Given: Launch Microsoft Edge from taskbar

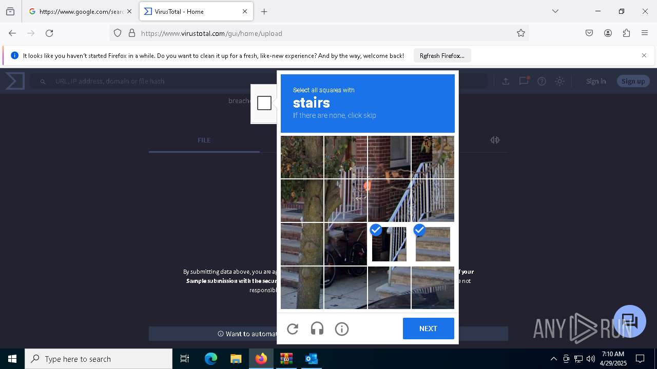Looking at the screenshot, I should (x=211, y=359).
